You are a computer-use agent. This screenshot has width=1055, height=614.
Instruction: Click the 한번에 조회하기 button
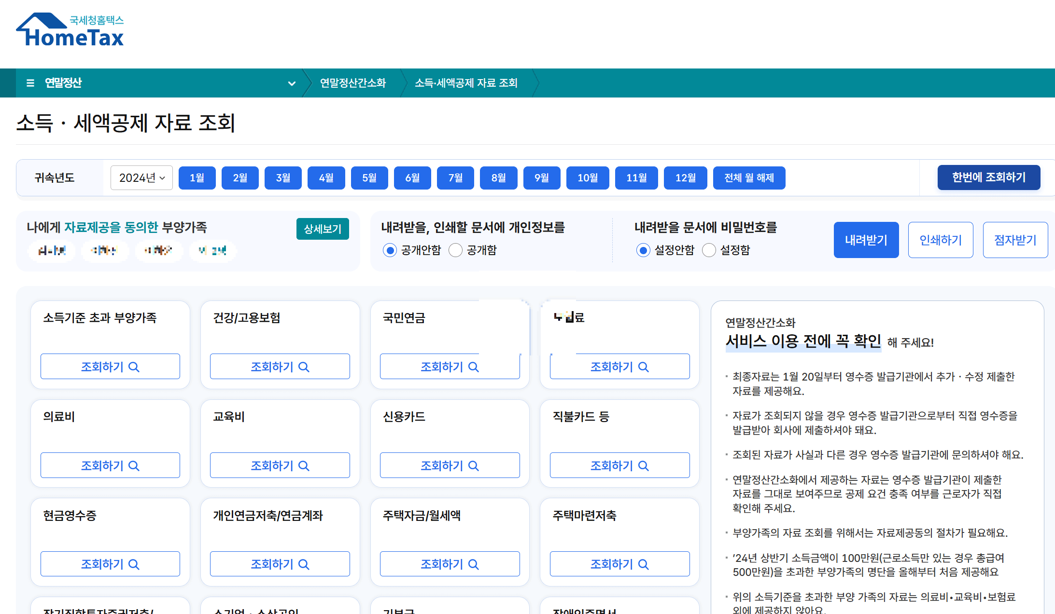[x=989, y=177]
